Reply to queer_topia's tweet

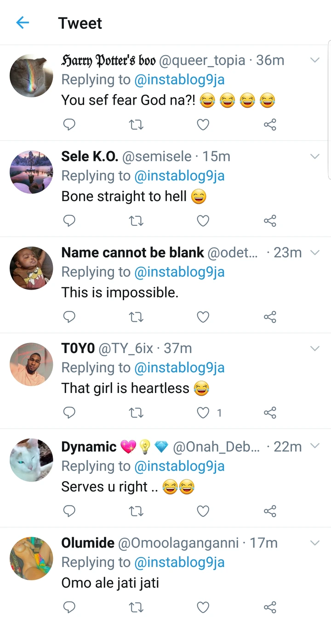tap(69, 124)
